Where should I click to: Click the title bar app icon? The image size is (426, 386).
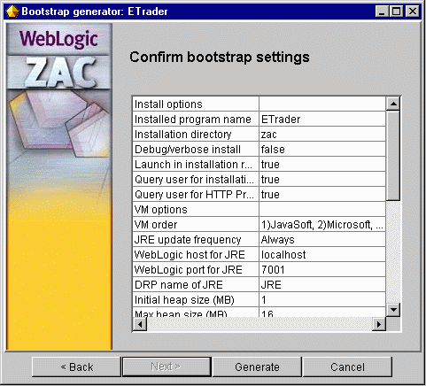(x=12, y=12)
